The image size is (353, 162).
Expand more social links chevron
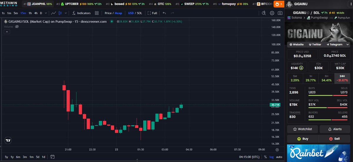[347, 44]
